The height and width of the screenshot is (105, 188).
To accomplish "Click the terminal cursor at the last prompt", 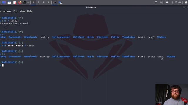I will tap(3, 65).
